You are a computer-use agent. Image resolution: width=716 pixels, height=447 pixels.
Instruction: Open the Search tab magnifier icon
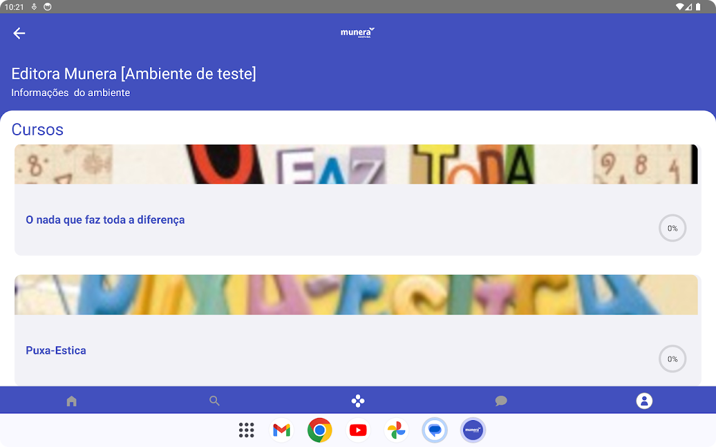pos(214,401)
